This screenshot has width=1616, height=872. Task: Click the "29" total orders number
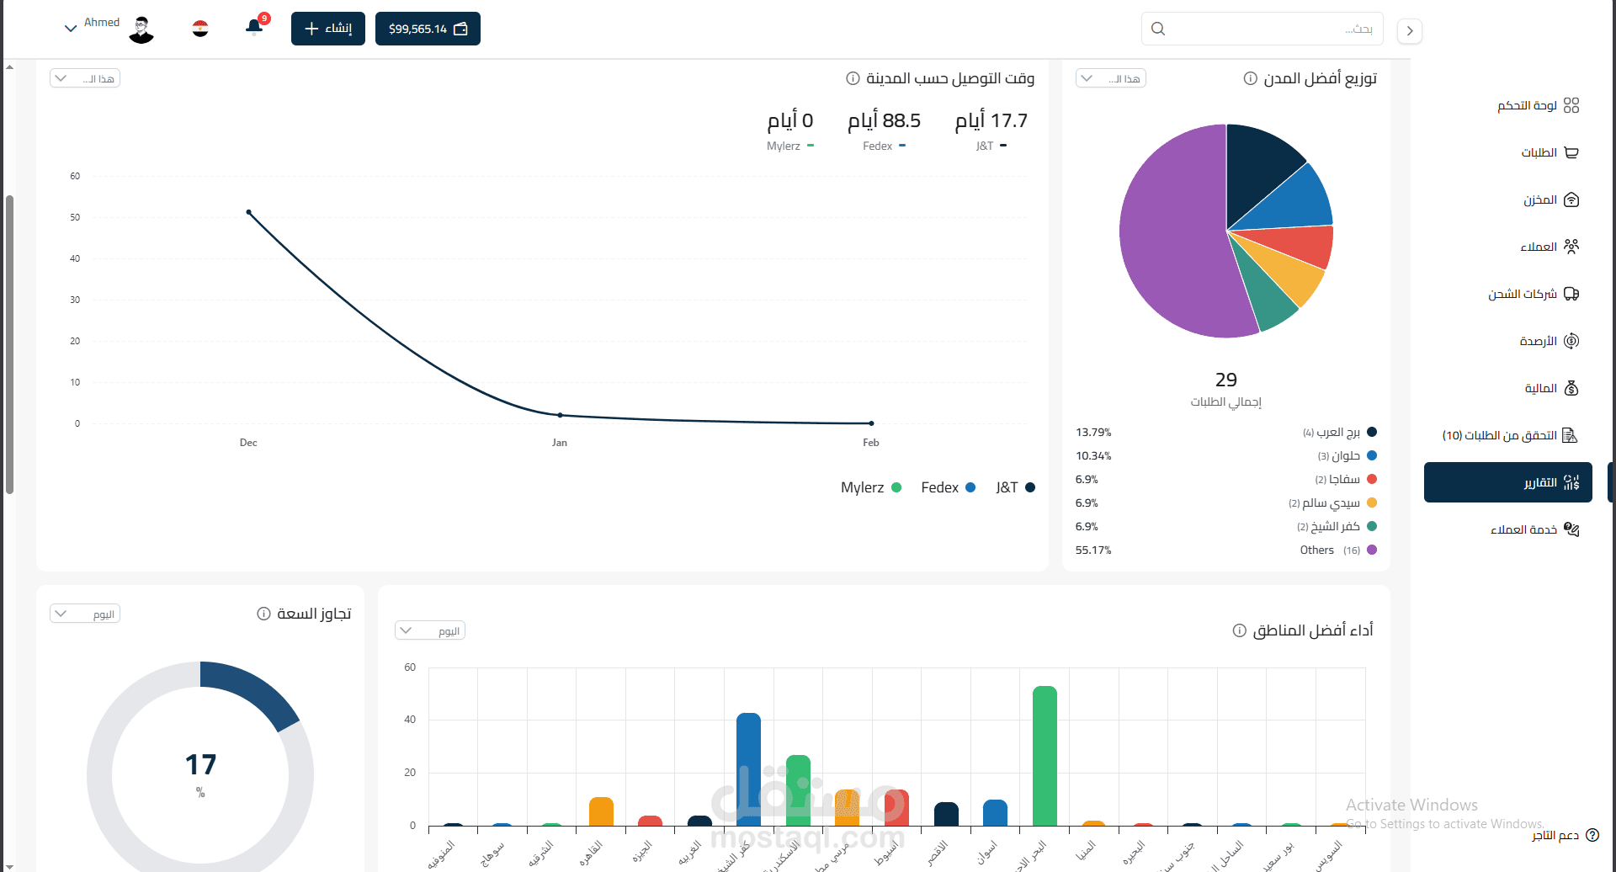click(x=1226, y=380)
